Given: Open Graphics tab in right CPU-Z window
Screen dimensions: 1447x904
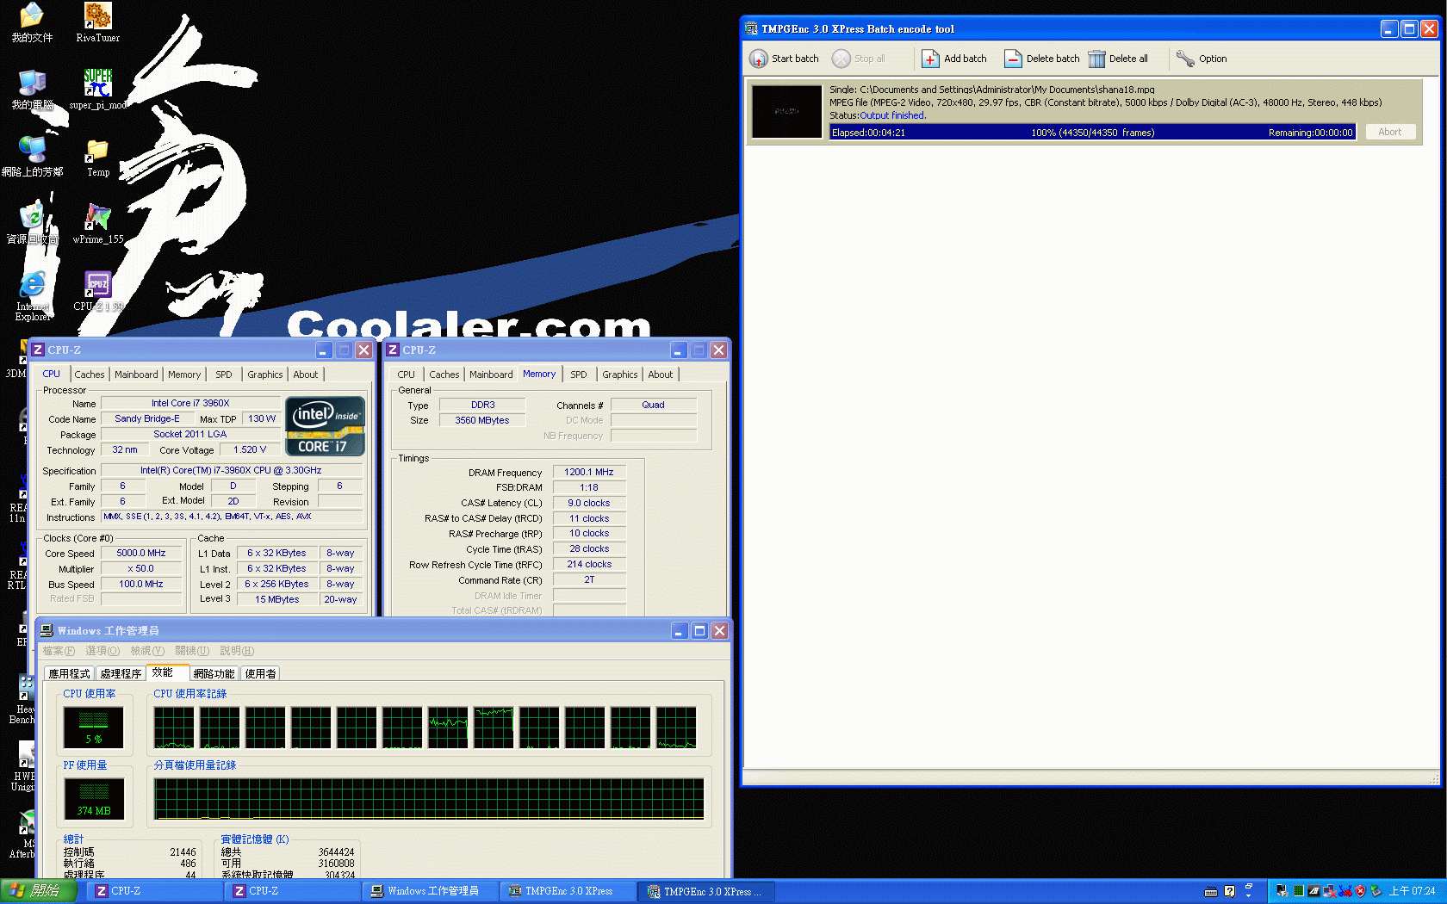Looking at the screenshot, I should (619, 375).
